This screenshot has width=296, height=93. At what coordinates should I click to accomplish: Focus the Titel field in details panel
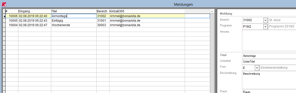click(x=269, y=56)
